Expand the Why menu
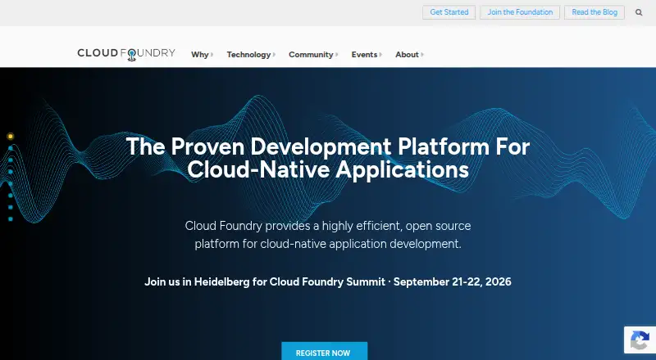 click(202, 54)
